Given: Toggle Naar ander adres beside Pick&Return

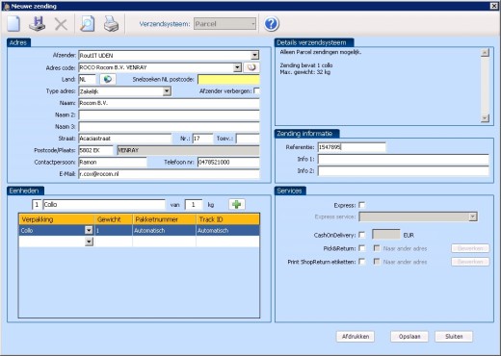Looking at the screenshot, I should tap(377, 248).
